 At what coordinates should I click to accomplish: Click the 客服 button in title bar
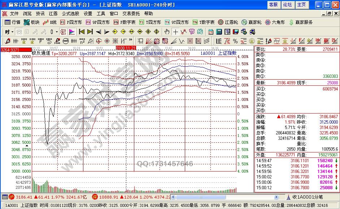tap(273, 5)
